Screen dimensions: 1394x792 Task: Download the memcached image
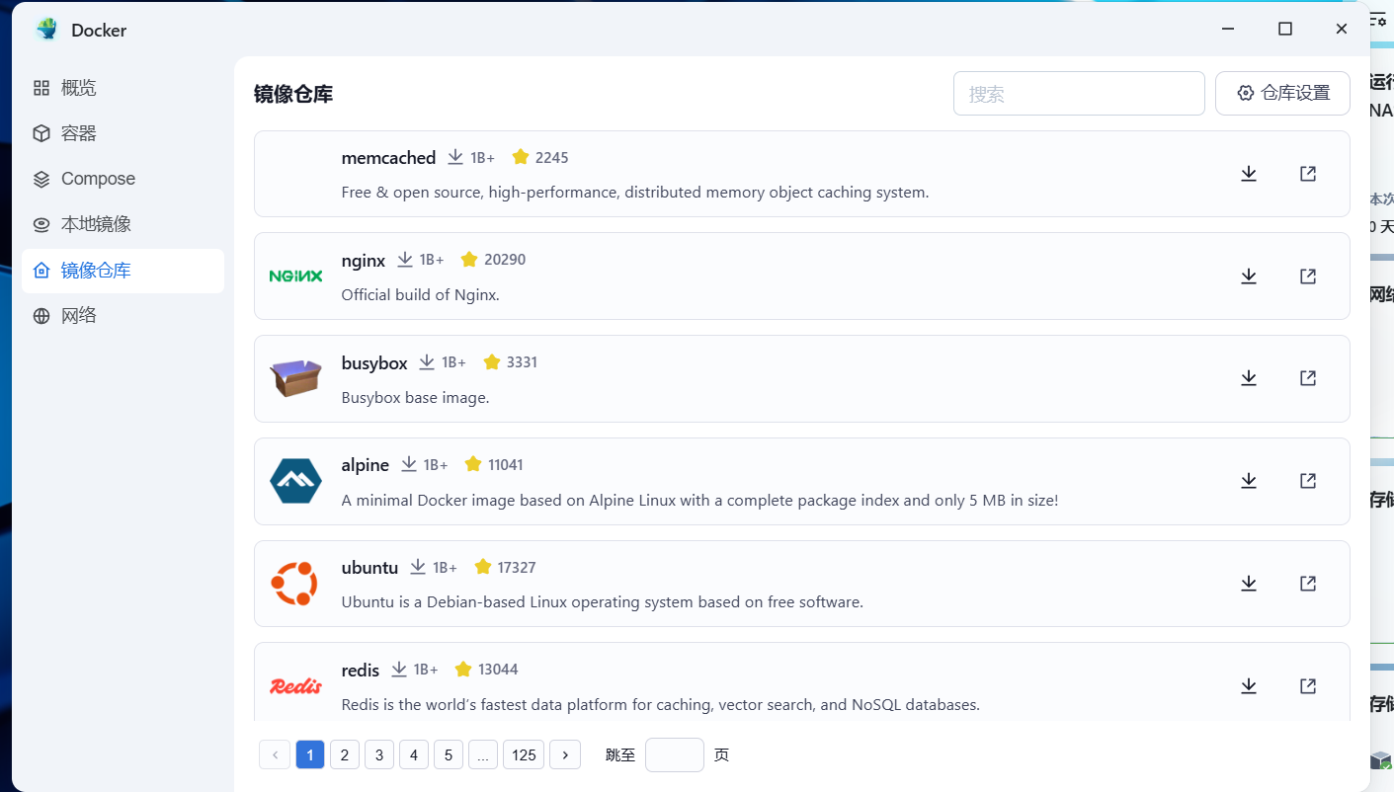[x=1249, y=174]
